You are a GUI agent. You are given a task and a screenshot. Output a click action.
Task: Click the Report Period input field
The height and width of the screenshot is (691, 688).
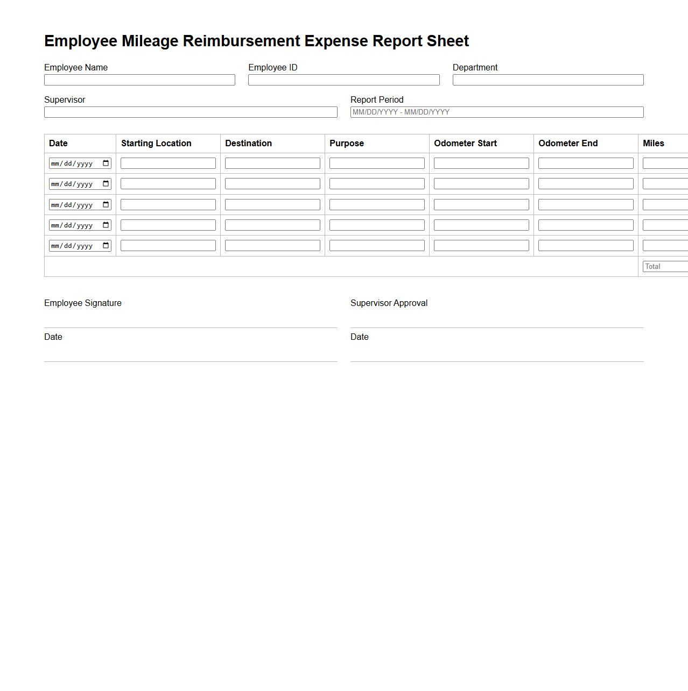(497, 112)
